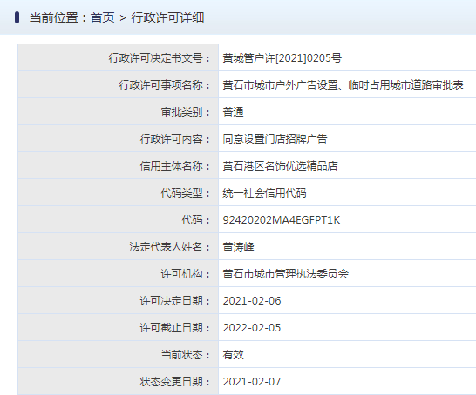Select the 行政许可事项名称 value text
The image size is (476, 395).
point(343,84)
